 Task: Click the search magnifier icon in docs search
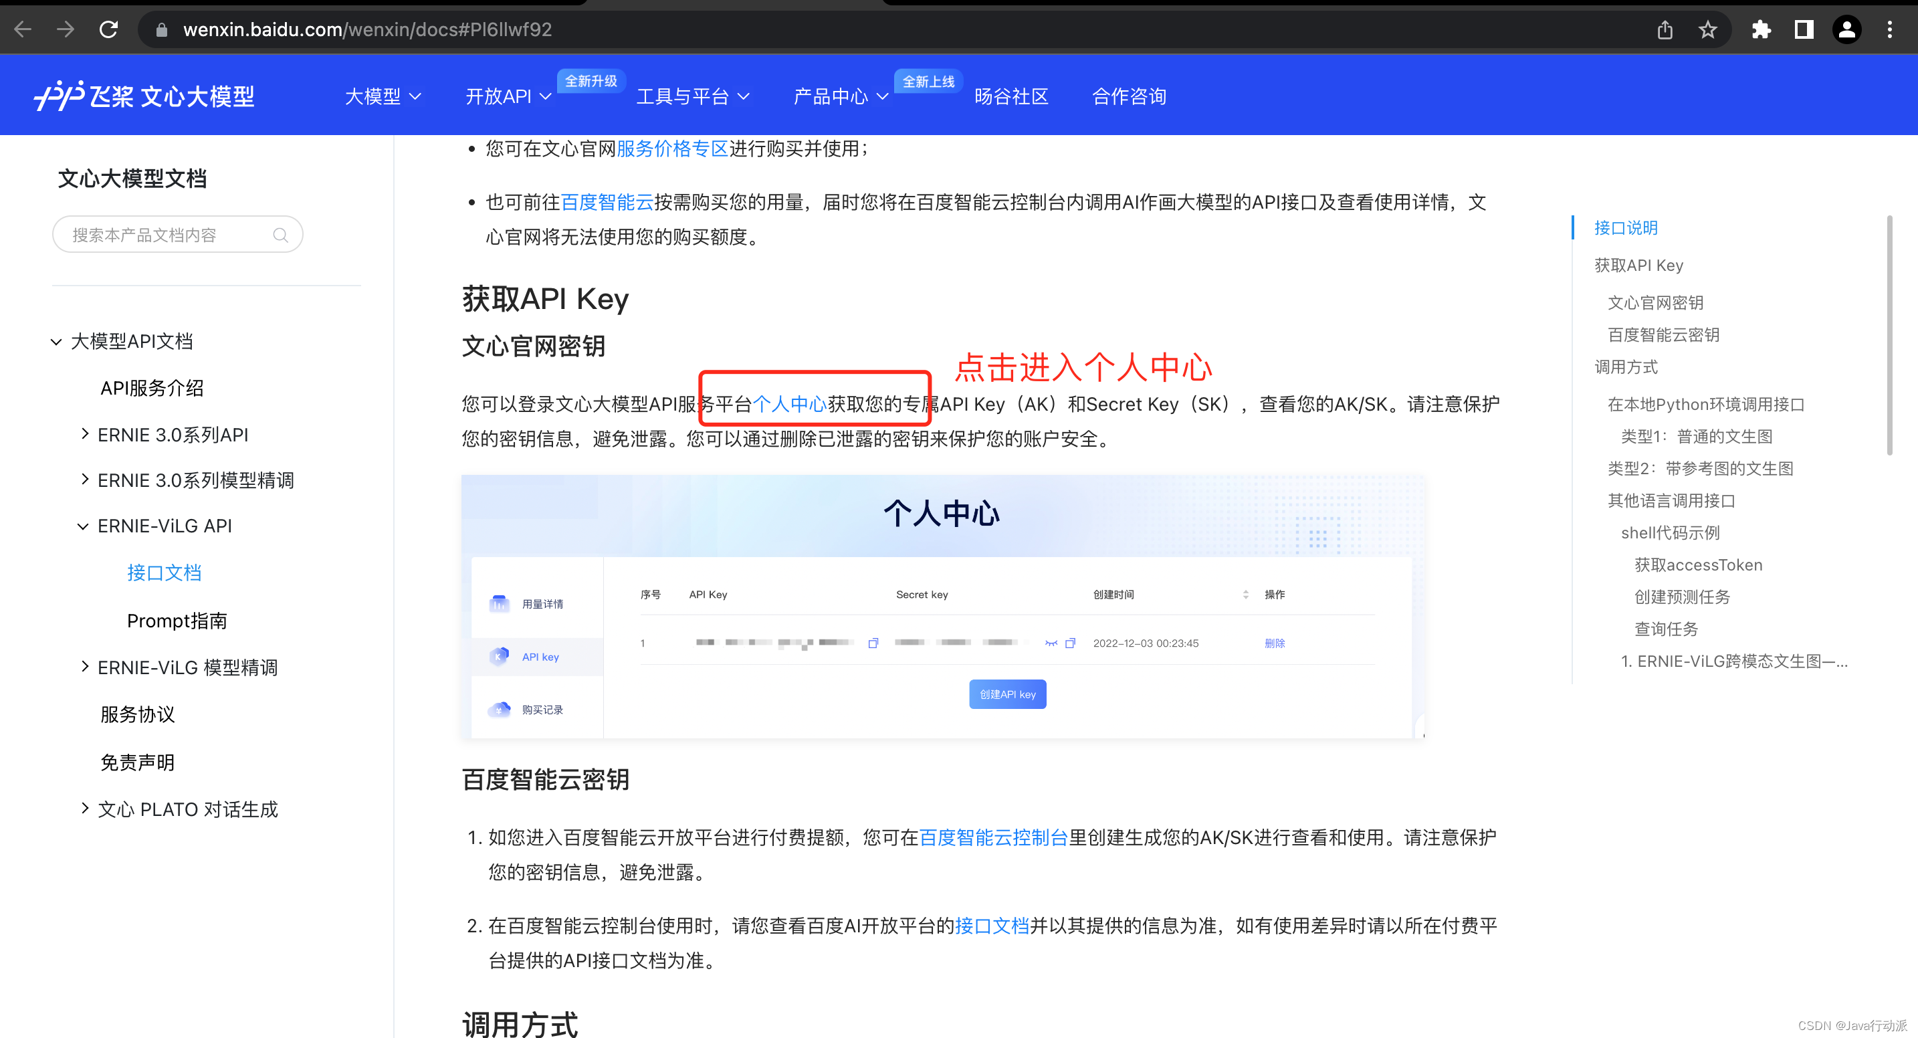click(280, 235)
